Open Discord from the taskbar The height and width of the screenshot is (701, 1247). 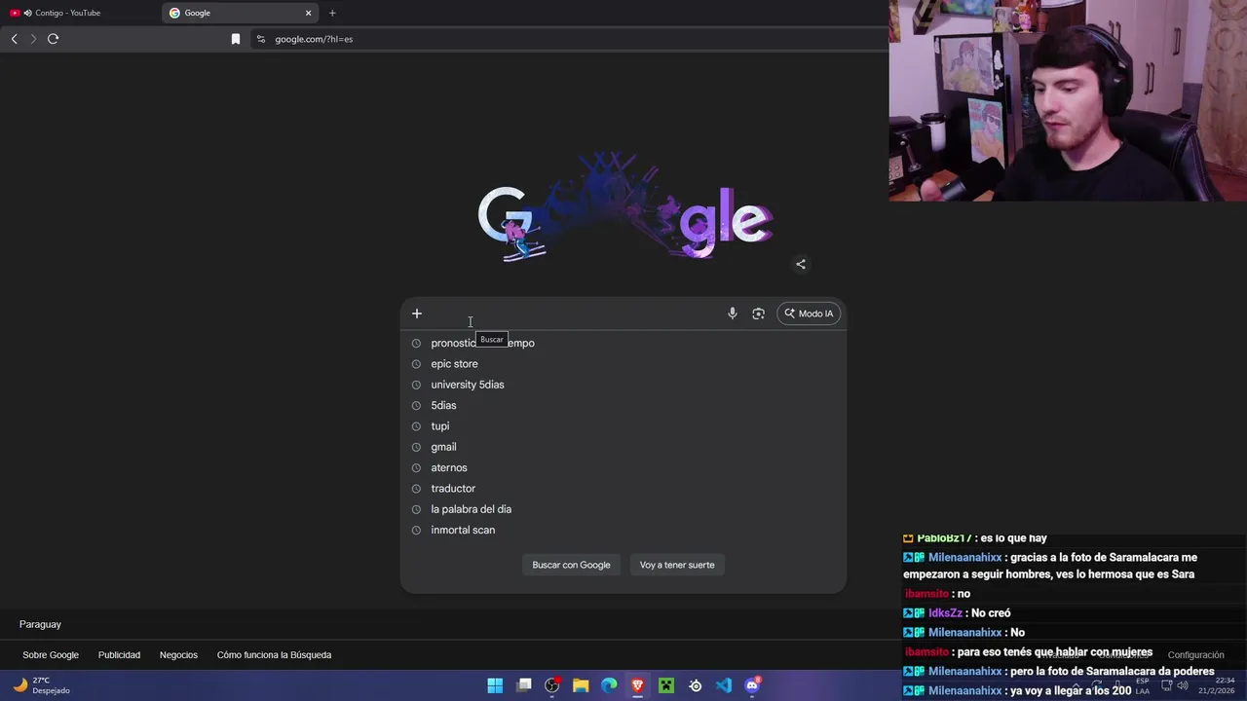[x=752, y=685]
